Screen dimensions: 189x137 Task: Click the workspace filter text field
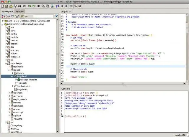43,16
